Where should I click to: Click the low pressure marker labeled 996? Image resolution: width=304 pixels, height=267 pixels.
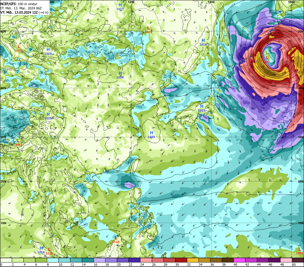click(x=18, y=142)
